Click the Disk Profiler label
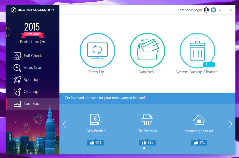 coord(96,131)
